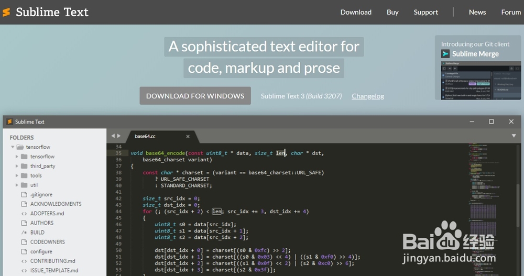Screen dimensions: 524x276
Task: Click the CODEOWNERS file icon
Action: pyautogui.click(x=24, y=242)
